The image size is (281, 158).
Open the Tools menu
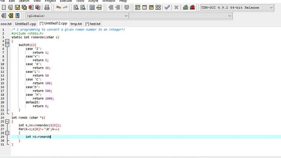pyautogui.click(x=80, y=1)
